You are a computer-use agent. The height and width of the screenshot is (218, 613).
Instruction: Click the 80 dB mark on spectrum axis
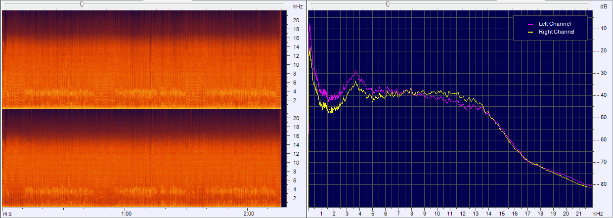coord(603,184)
